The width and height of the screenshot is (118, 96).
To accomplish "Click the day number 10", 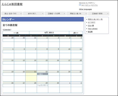I will tap(69, 49).
